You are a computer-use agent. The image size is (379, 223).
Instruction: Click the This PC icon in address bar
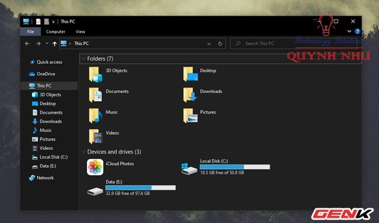pyautogui.click(x=63, y=43)
